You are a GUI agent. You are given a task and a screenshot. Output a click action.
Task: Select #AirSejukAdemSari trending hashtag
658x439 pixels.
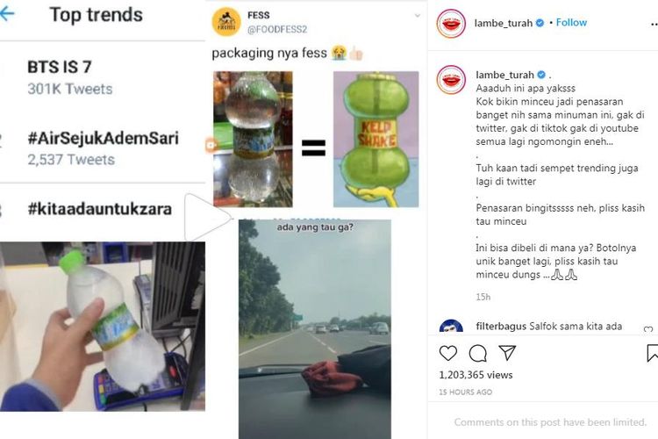coord(103,138)
